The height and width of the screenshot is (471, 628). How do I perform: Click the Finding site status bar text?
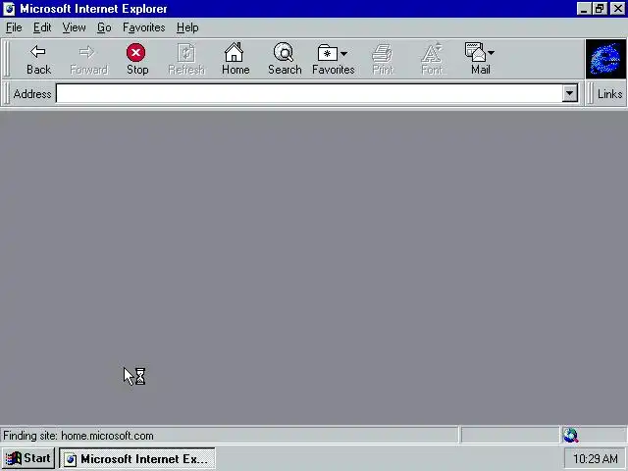coord(78,436)
